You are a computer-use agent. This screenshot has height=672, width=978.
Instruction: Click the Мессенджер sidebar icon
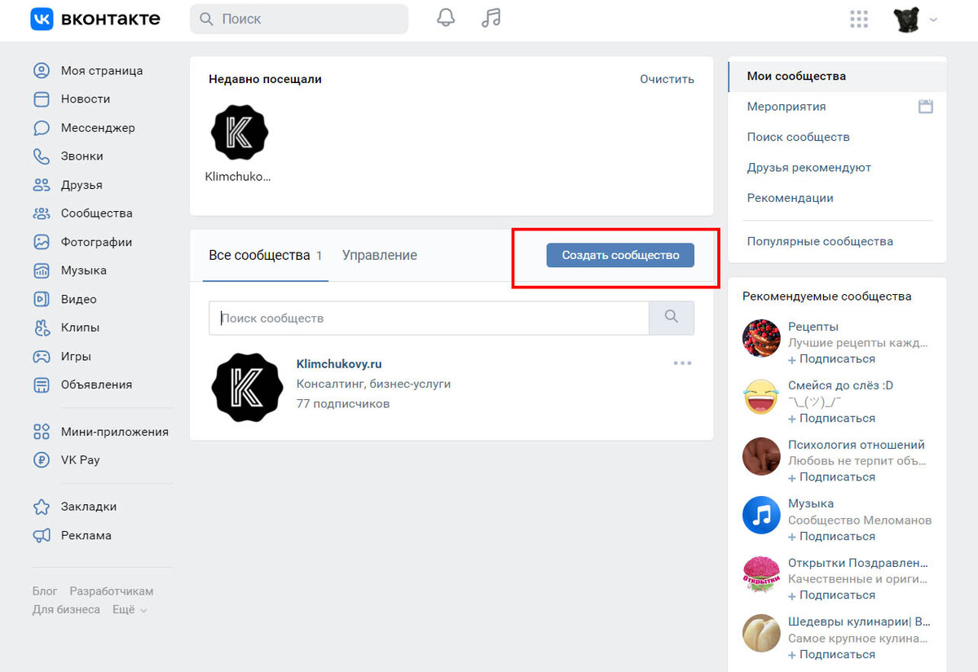(x=42, y=128)
